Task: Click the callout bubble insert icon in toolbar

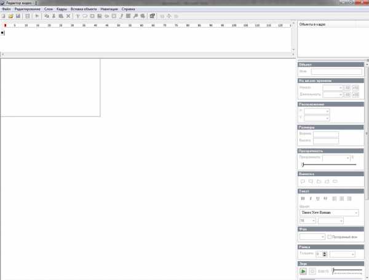Action: coord(85,16)
